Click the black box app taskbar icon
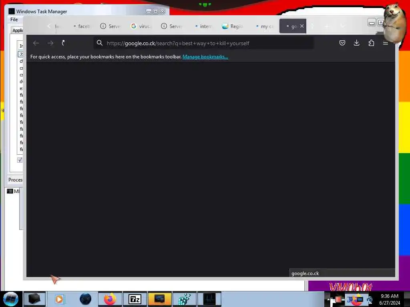 34,299
